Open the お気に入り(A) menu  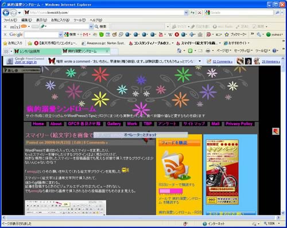pos(60,20)
